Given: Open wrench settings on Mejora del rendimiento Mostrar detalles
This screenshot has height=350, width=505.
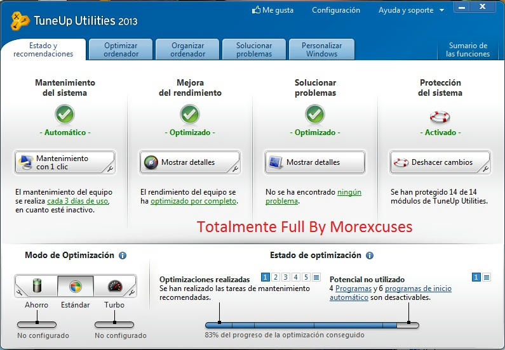Looking at the screenshot, I should 235,169.
